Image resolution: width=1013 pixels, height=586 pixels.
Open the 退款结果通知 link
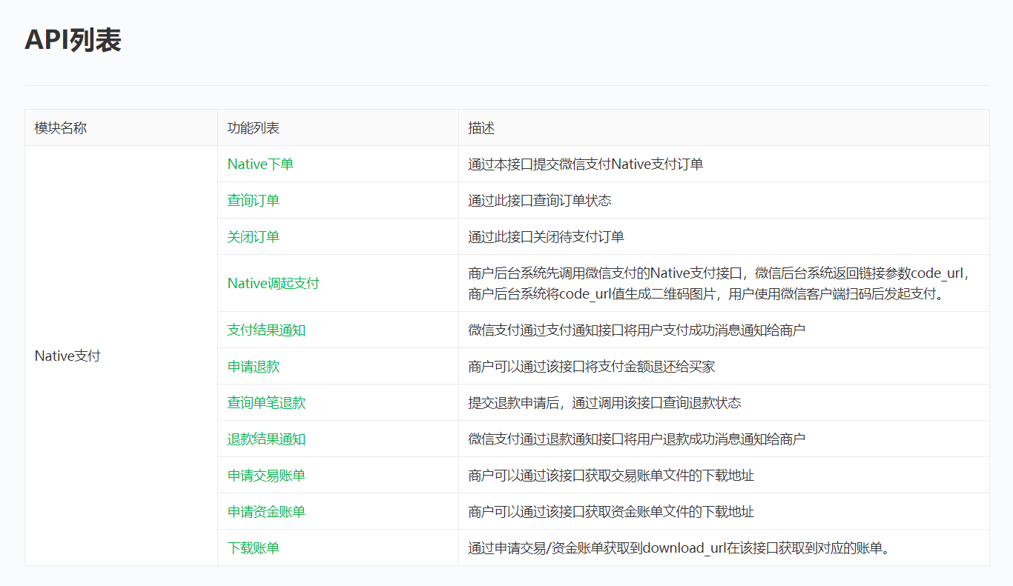point(266,439)
